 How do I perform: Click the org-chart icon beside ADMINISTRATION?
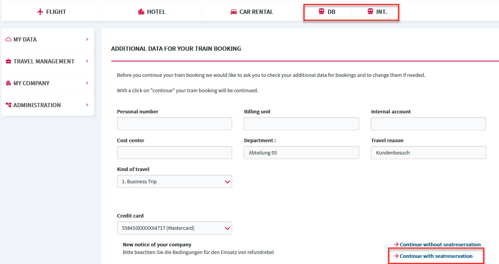8,105
